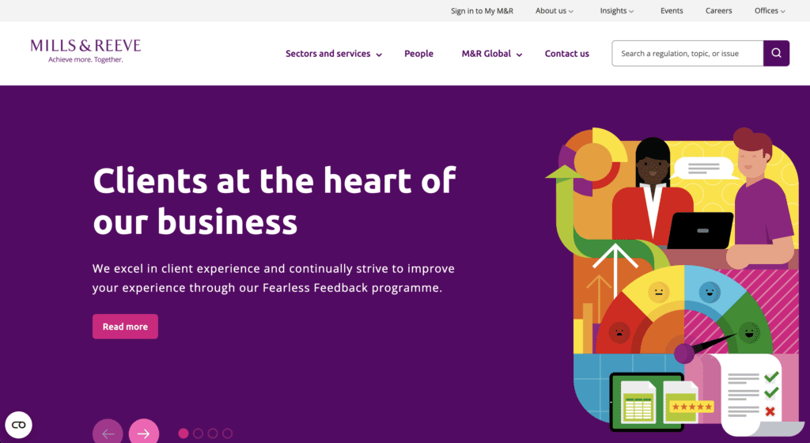810x443 pixels.
Task: Open the People menu item
Action: point(418,54)
